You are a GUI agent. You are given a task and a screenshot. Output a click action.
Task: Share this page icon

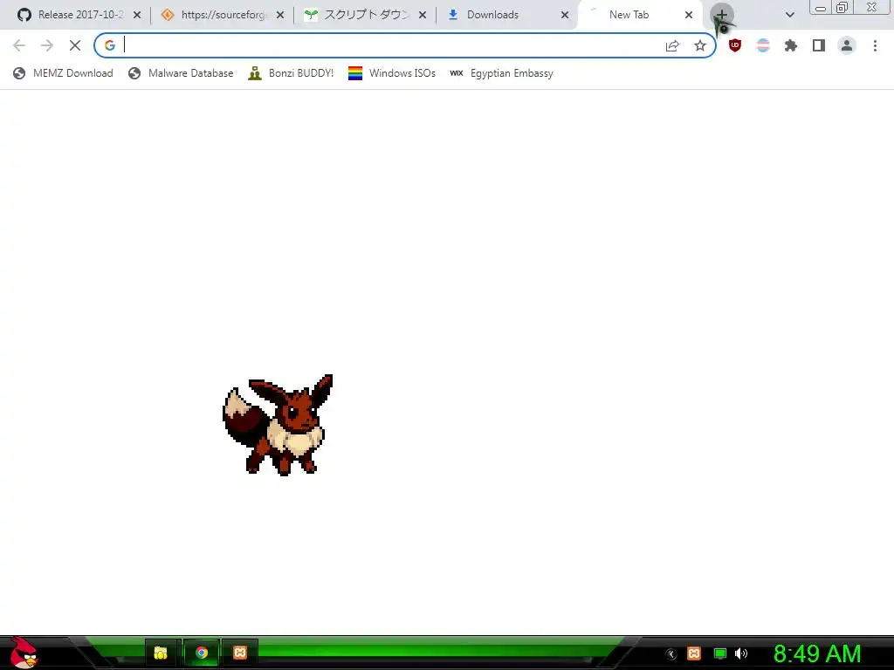[672, 45]
